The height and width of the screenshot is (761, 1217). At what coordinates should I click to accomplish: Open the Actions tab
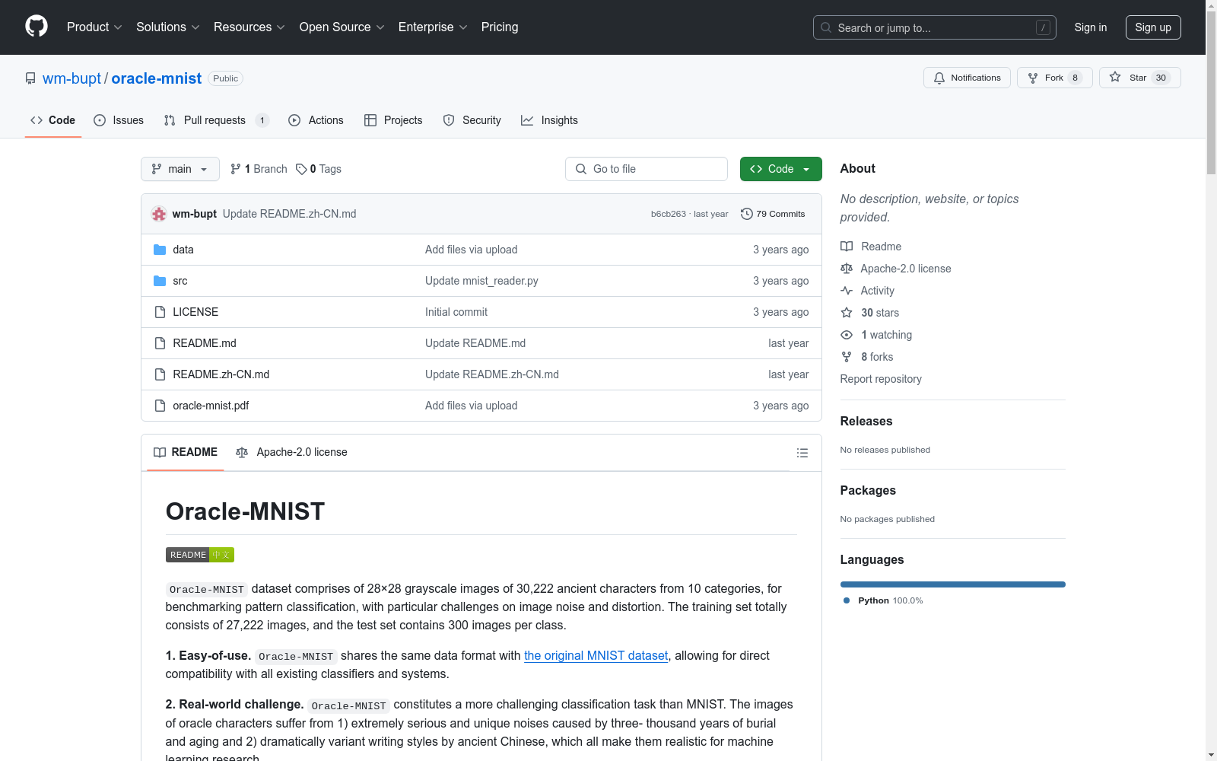coord(316,120)
